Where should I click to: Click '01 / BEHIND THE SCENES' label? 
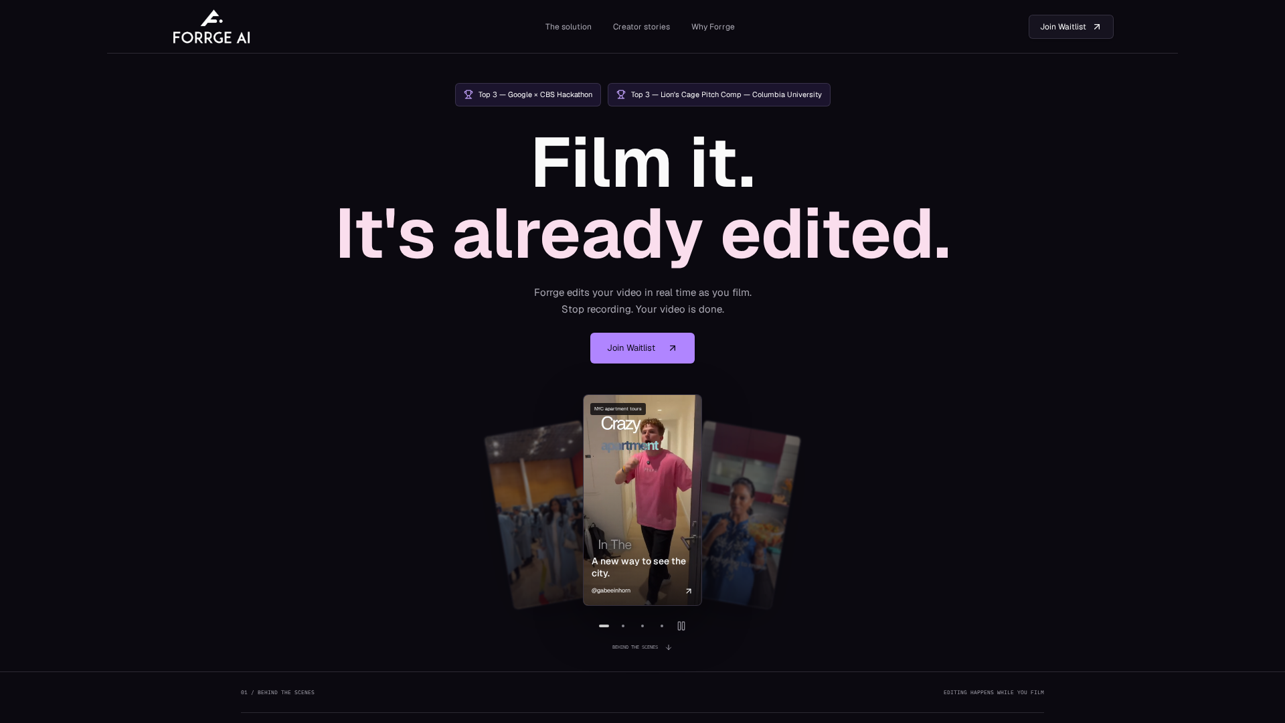click(278, 692)
